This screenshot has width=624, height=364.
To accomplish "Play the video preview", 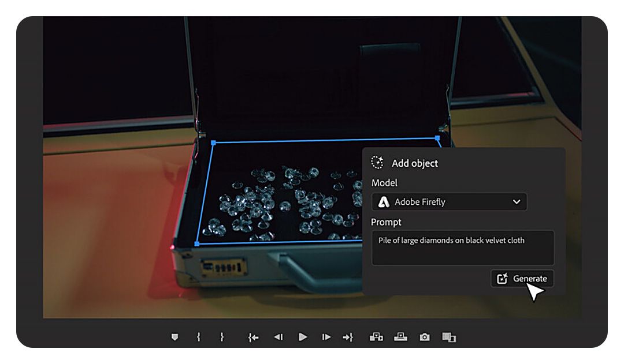I will (302, 337).
